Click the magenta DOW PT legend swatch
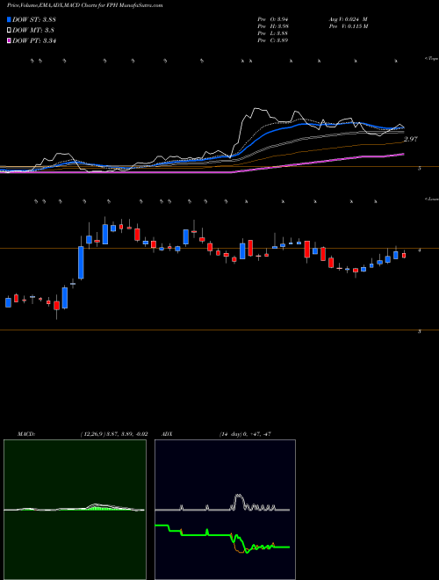 (10, 41)
